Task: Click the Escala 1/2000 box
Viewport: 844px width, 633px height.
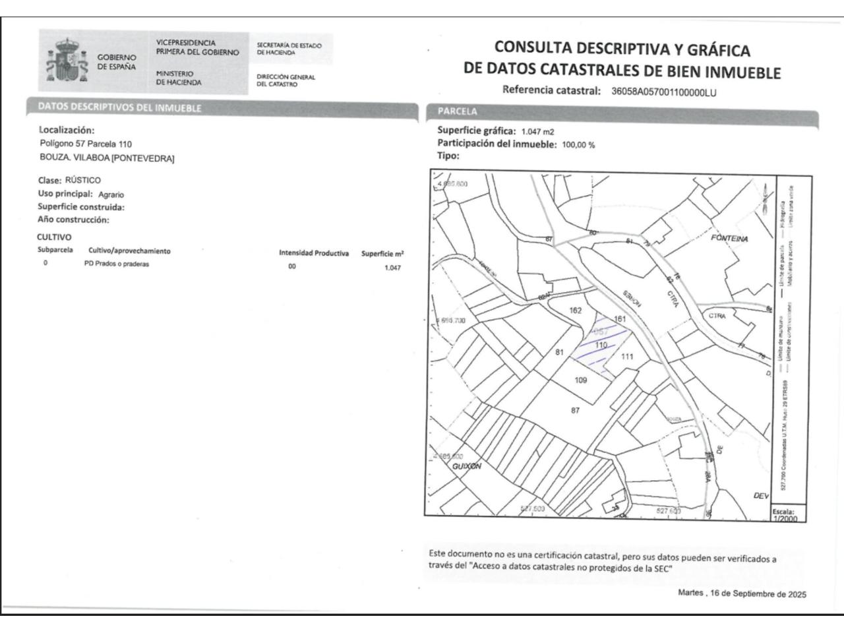Action: 785,515
